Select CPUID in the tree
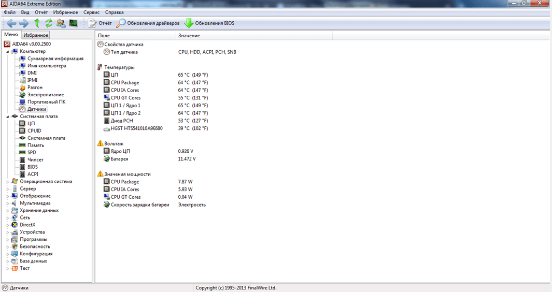The image size is (552, 292). [34, 131]
